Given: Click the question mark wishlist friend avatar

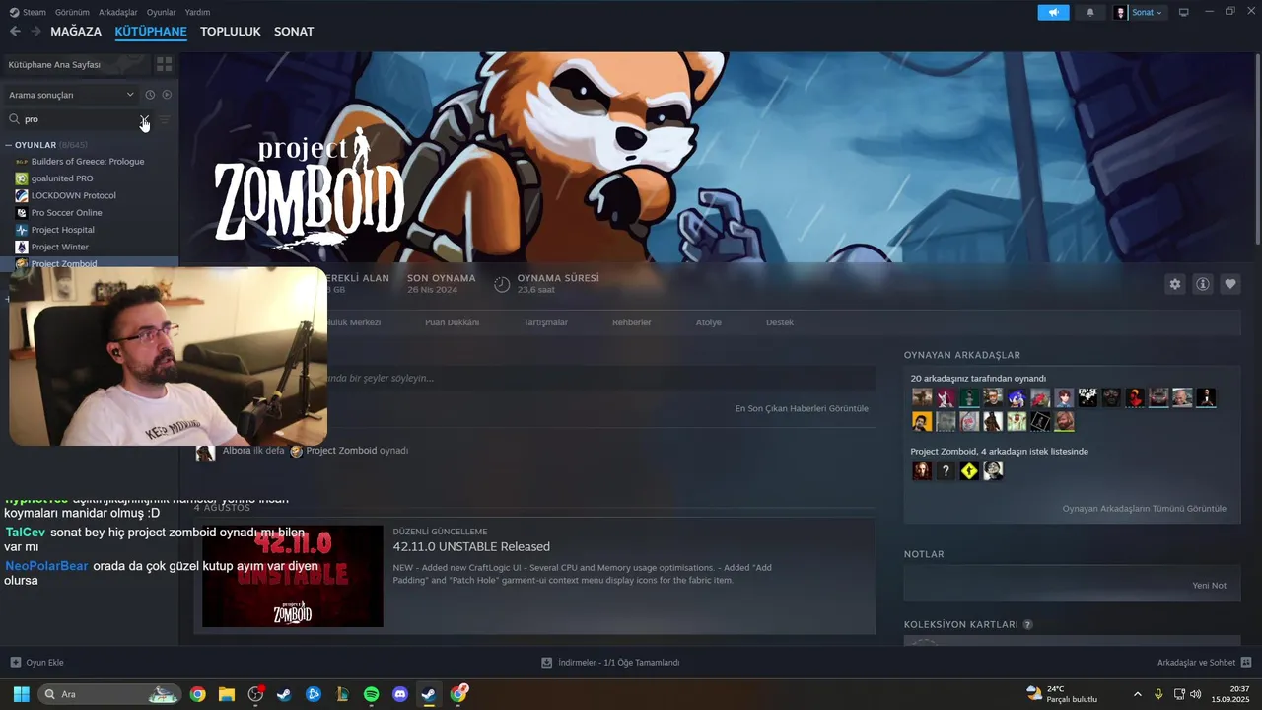Looking at the screenshot, I should 946,470.
